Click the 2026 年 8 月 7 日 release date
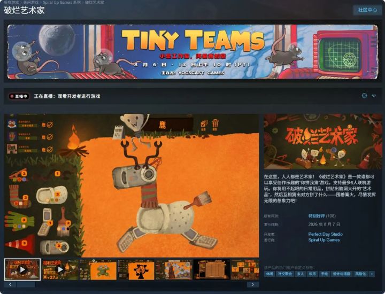The height and width of the screenshot is (294, 385). [x=324, y=225]
